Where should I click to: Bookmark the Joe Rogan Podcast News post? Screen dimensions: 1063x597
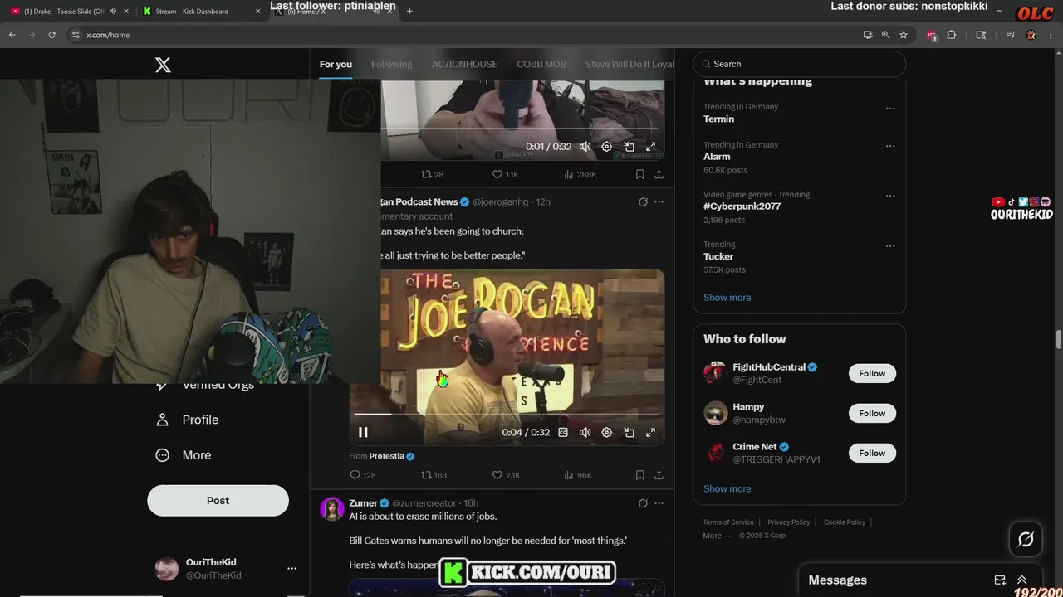[x=639, y=475]
